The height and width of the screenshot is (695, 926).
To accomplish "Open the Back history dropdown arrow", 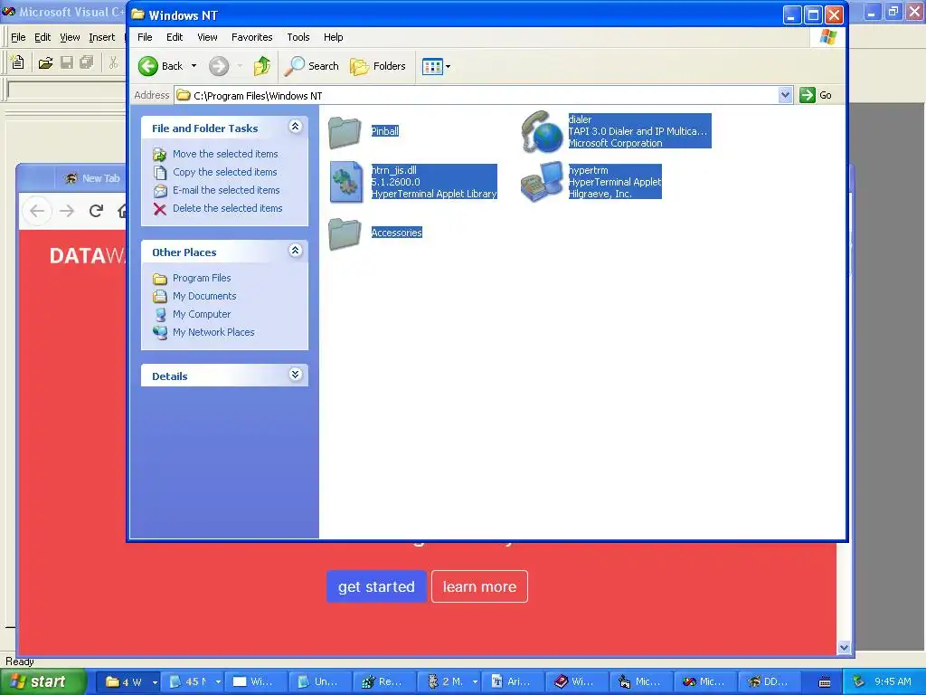I will click(194, 66).
